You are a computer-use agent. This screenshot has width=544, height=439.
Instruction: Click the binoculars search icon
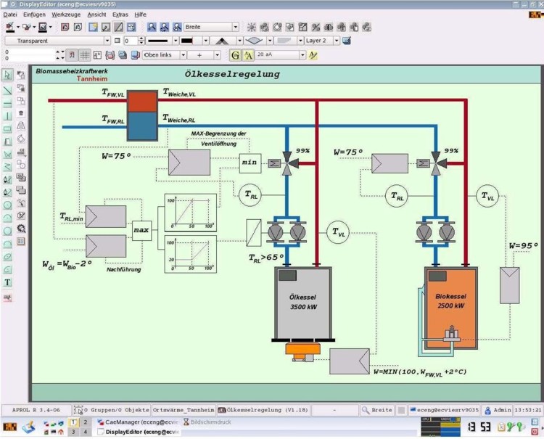point(21,126)
